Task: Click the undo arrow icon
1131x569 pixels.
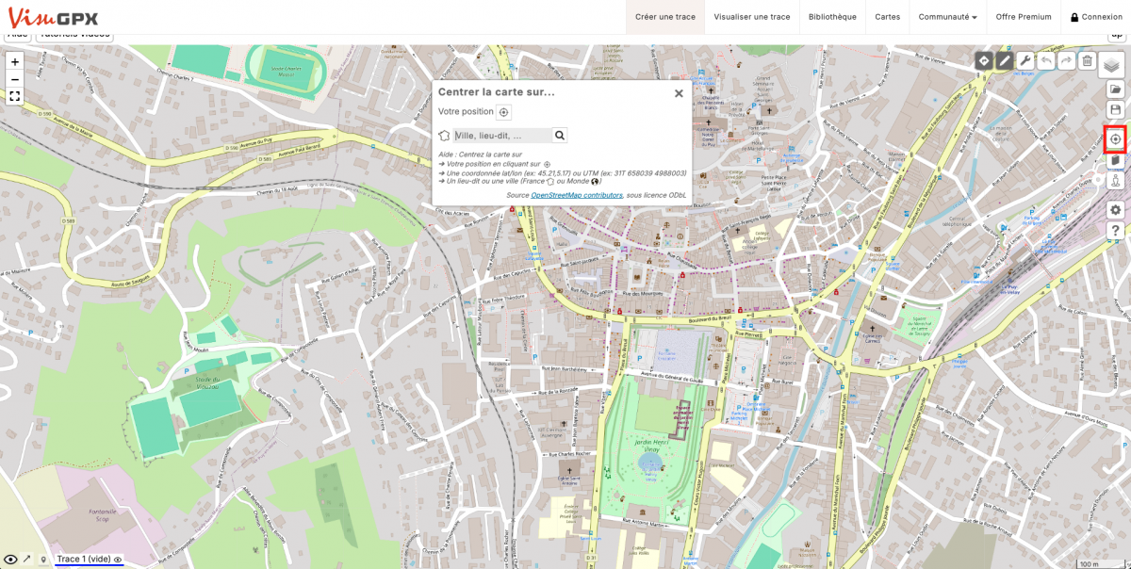Action: point(1046,61)
